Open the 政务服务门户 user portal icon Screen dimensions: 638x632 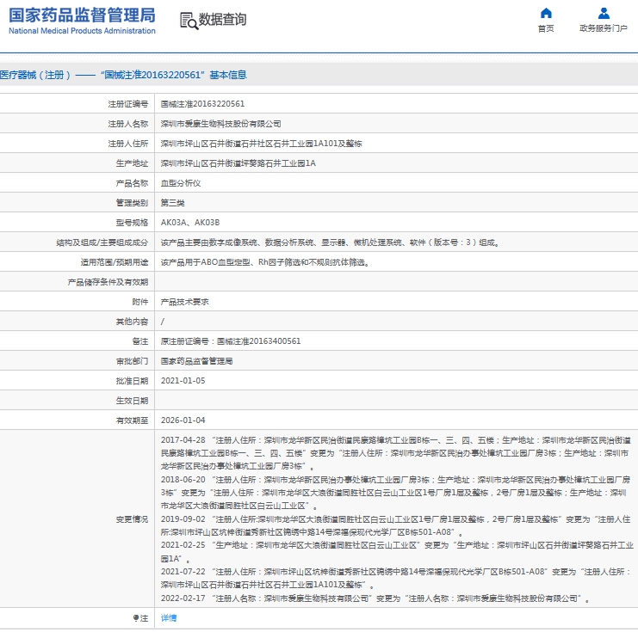tap(604, 14)
